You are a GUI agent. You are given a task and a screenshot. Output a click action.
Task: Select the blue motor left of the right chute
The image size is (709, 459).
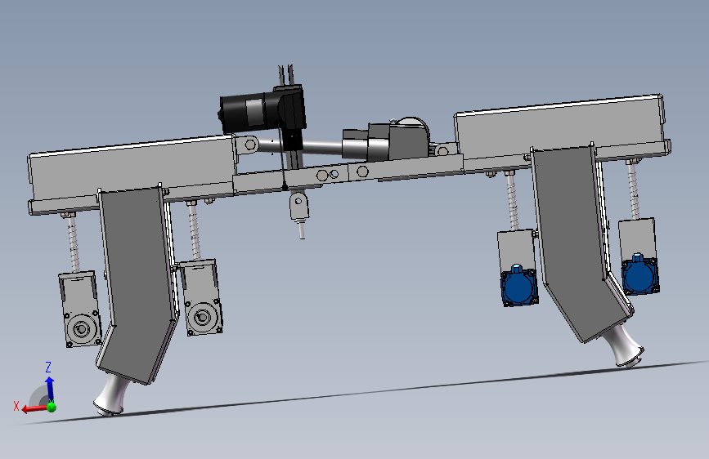coord(518,286)
